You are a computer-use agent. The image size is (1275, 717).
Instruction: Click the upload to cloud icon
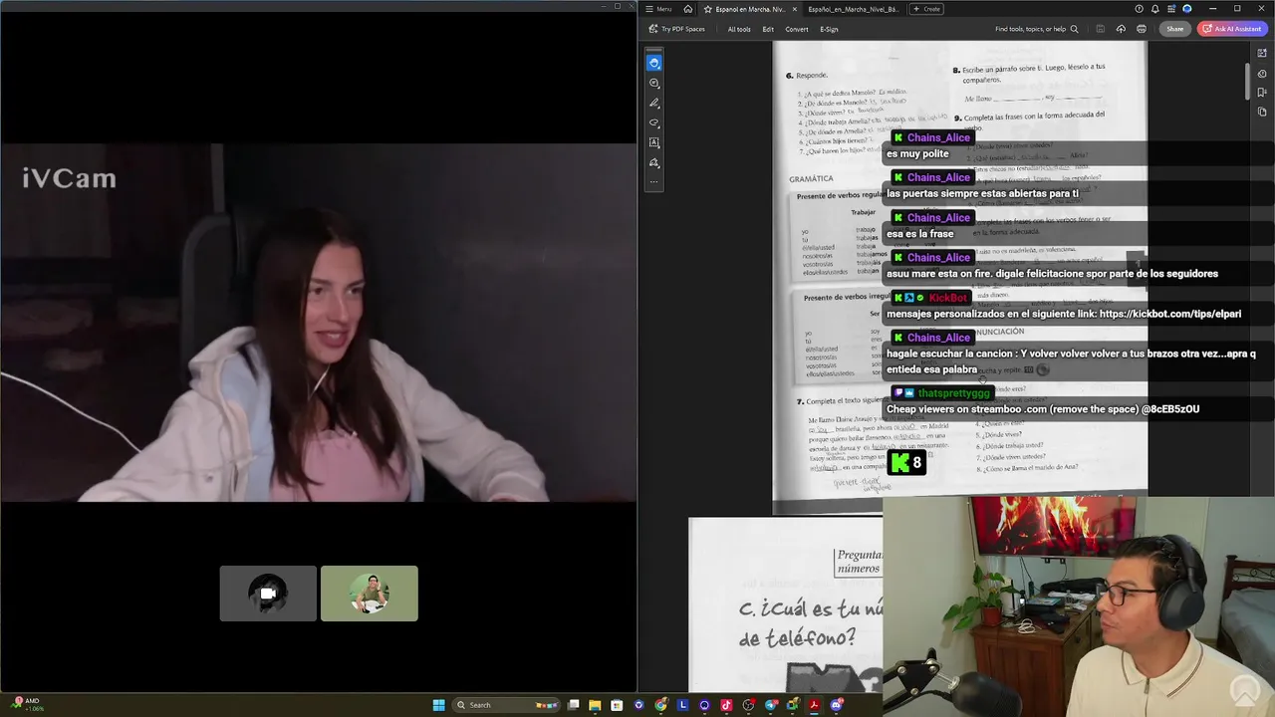(1121, 29)
